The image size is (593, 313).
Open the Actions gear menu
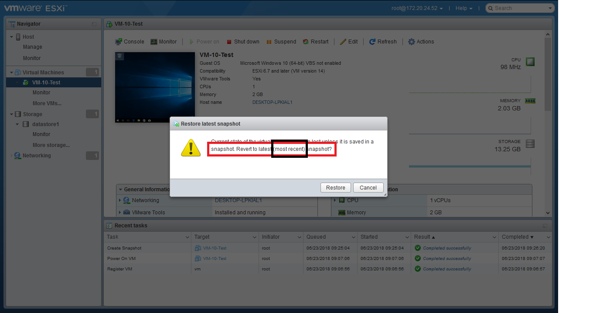pyautogui.click(x=412, y=42)
